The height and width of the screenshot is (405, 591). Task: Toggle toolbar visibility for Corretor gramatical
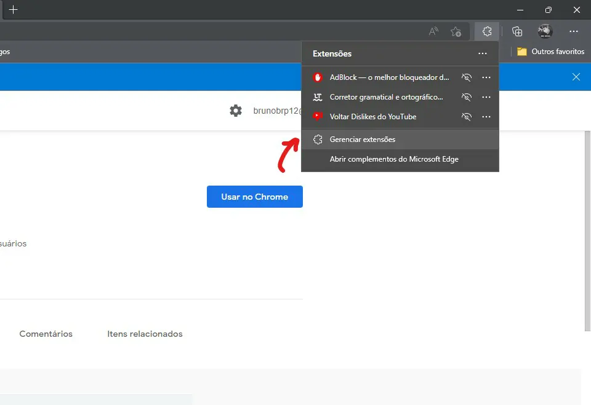[467, 97]
